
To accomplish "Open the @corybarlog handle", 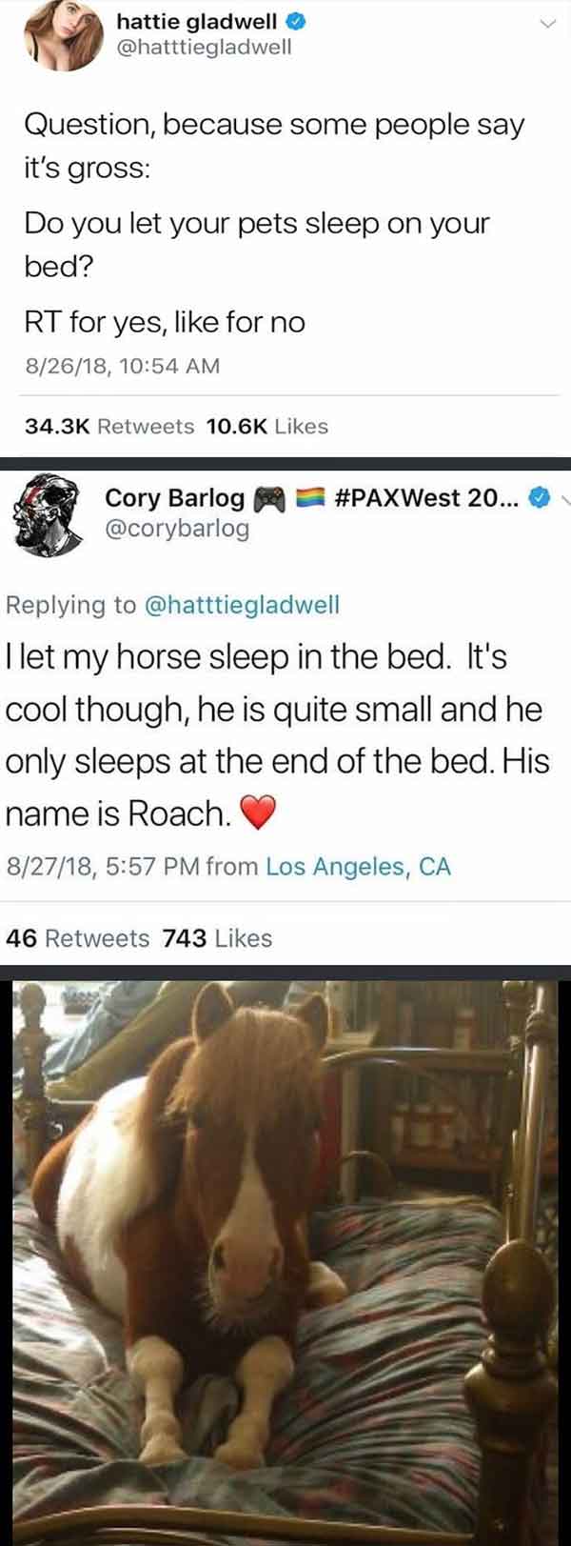I will [x=177, y=528].
